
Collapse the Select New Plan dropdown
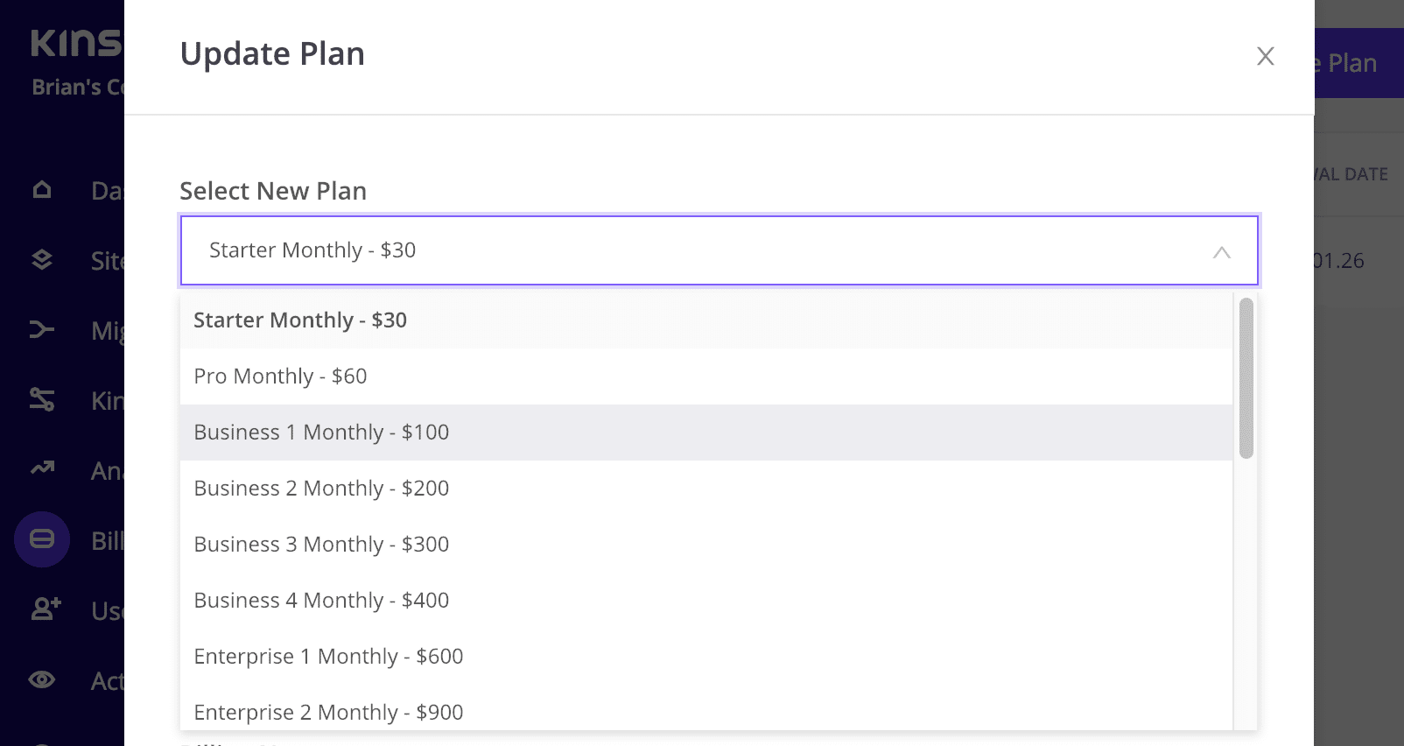720,250
